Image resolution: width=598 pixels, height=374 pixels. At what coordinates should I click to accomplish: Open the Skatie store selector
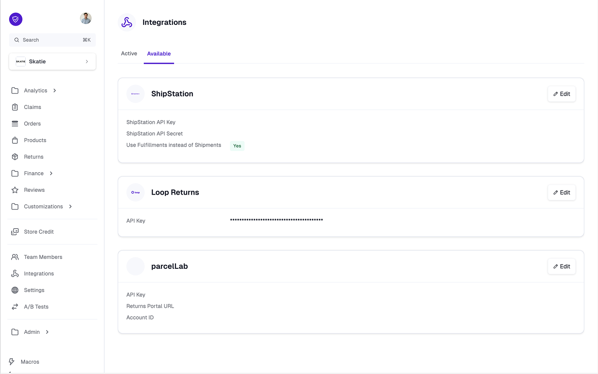(x=52, y=61)
